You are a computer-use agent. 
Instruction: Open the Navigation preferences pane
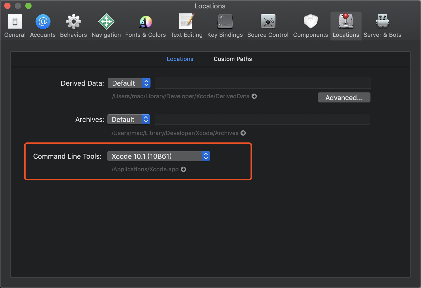click(x=106, y=26)
